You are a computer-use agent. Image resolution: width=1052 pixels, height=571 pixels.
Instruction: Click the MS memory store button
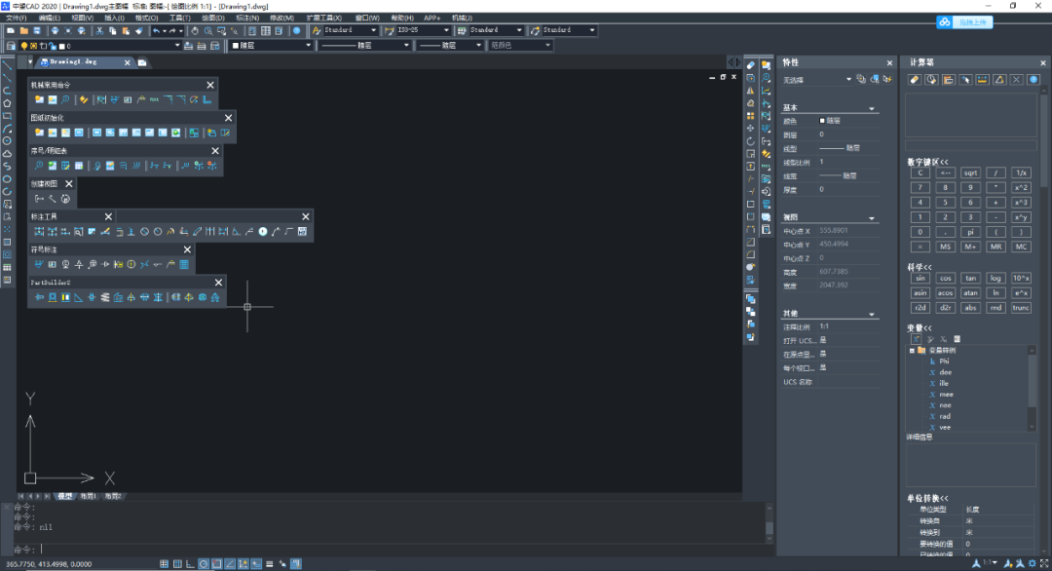[x=945, y=247]
